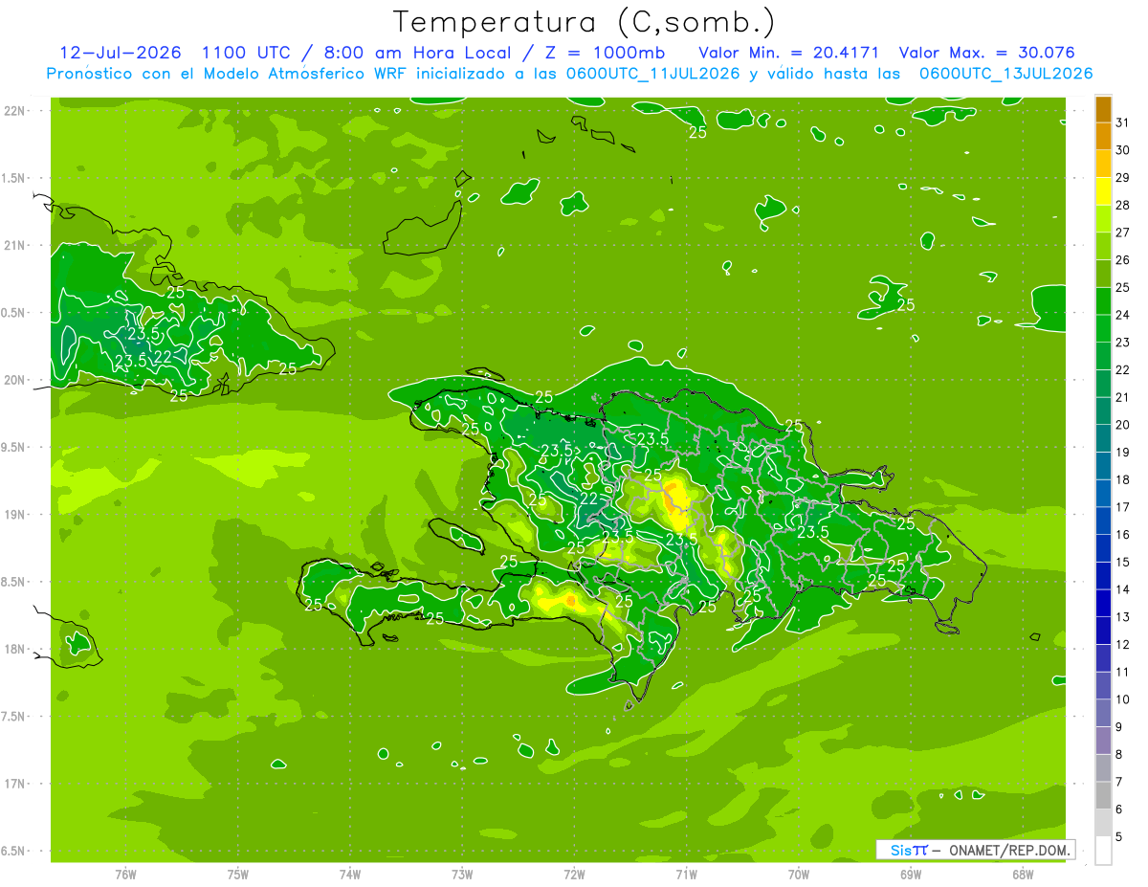Click the legend value '31'

[1123, 122]
